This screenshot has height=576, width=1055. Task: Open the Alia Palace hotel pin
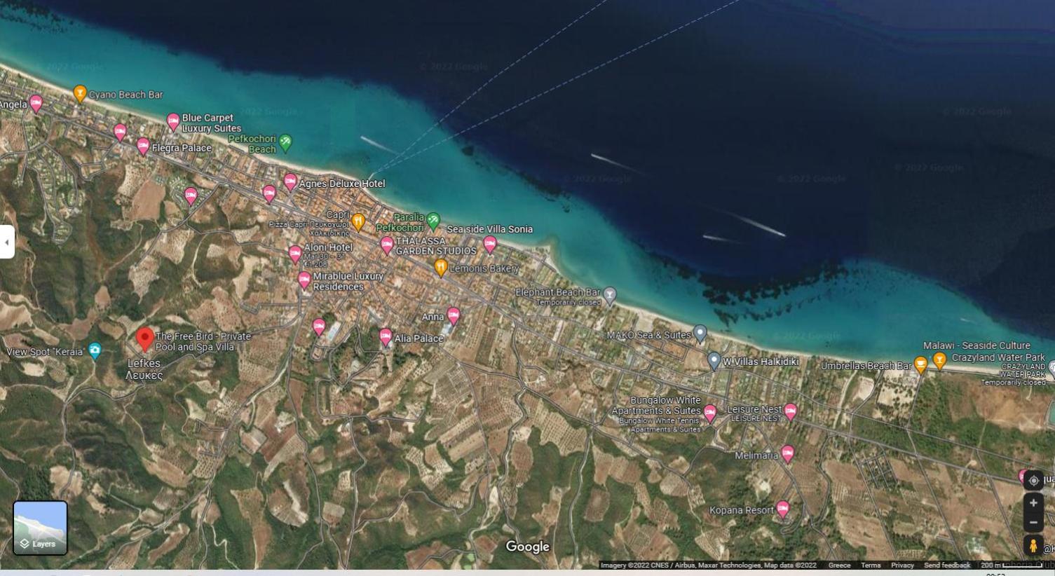click(385, 337)
